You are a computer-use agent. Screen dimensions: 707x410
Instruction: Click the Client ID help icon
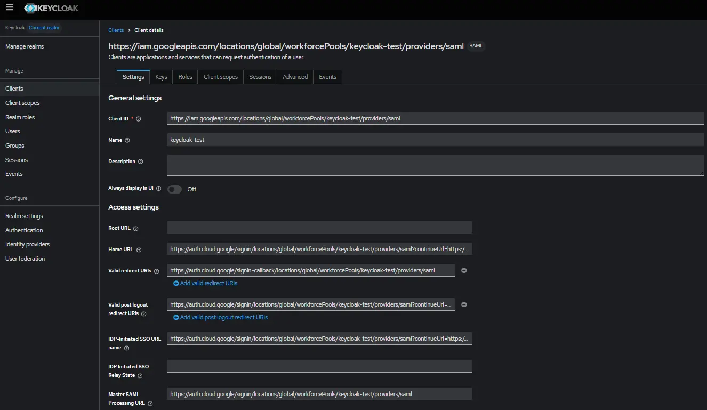[139, 119]
